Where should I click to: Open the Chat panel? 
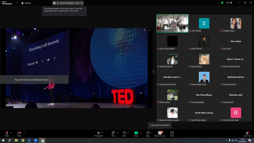point(113,133)
